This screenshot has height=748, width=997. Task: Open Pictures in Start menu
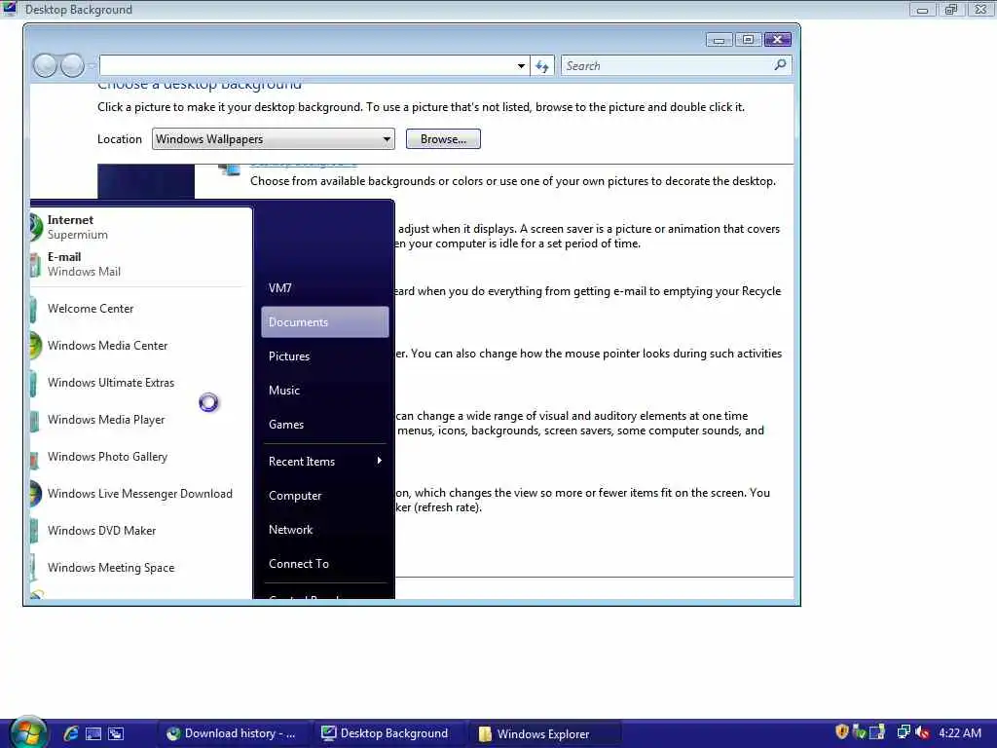[x=325, y=356]
